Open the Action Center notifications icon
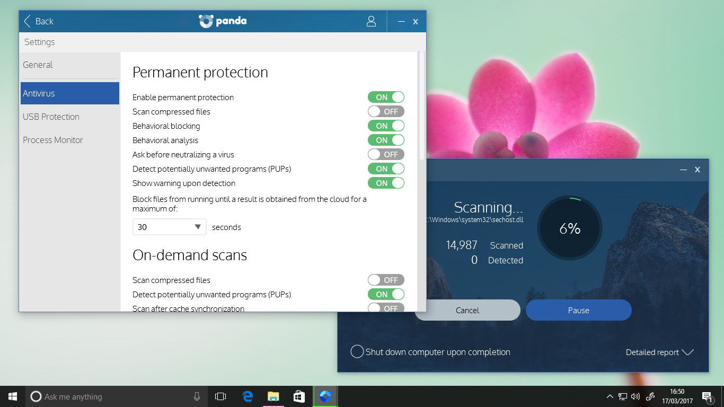Viewport: 724px width, 407px height. click(707, 396)
